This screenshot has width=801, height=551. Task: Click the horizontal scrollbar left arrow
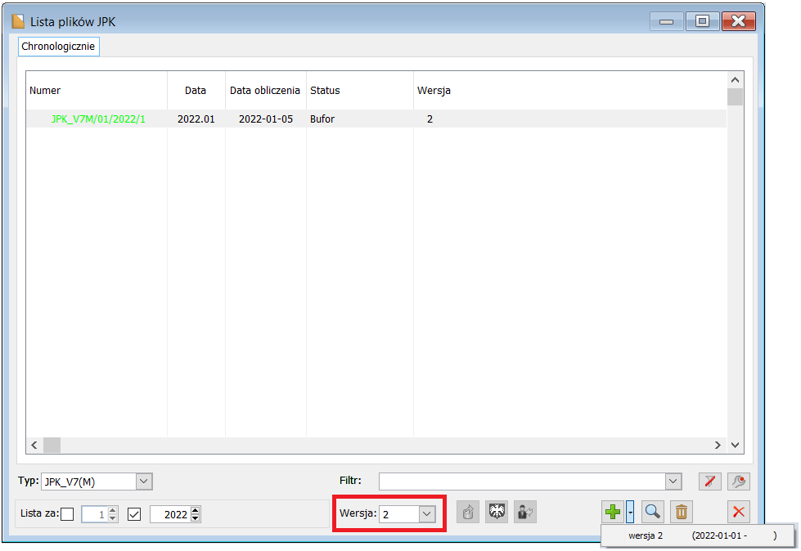point(34,445)
